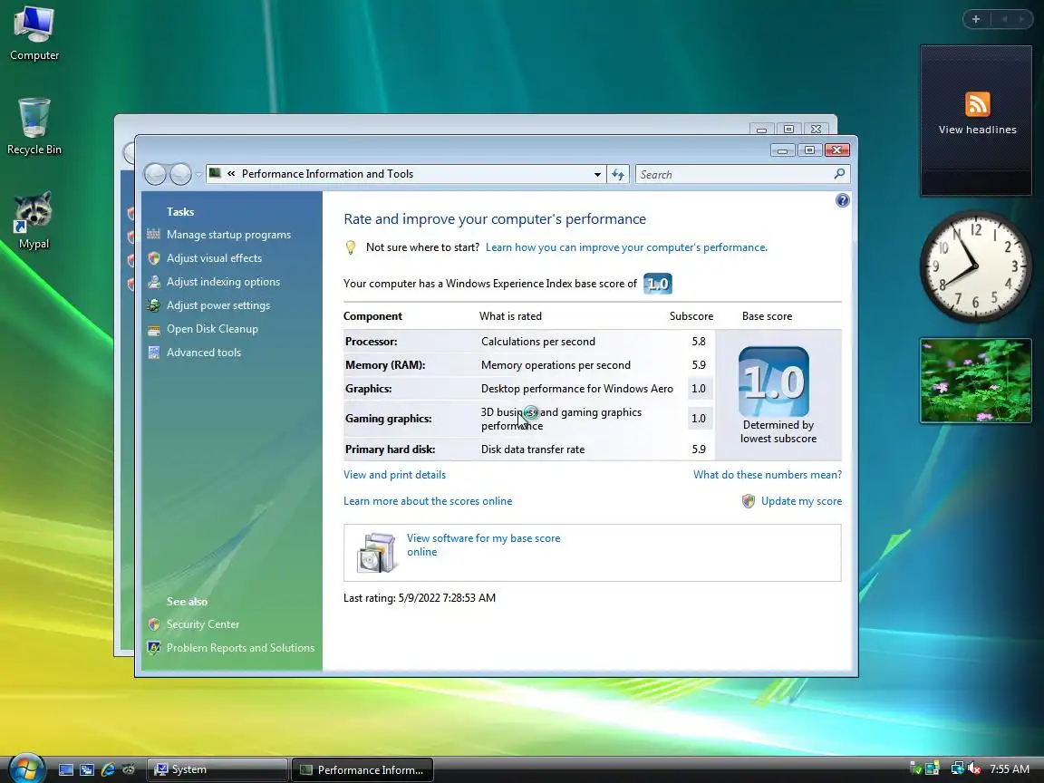Click the large 1.0 base score badge
The image size is (1044, 783).
click(774, 382)
